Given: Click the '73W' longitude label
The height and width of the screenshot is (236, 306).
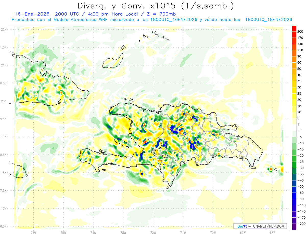Looking at the screenshot, I should [123, 233].
